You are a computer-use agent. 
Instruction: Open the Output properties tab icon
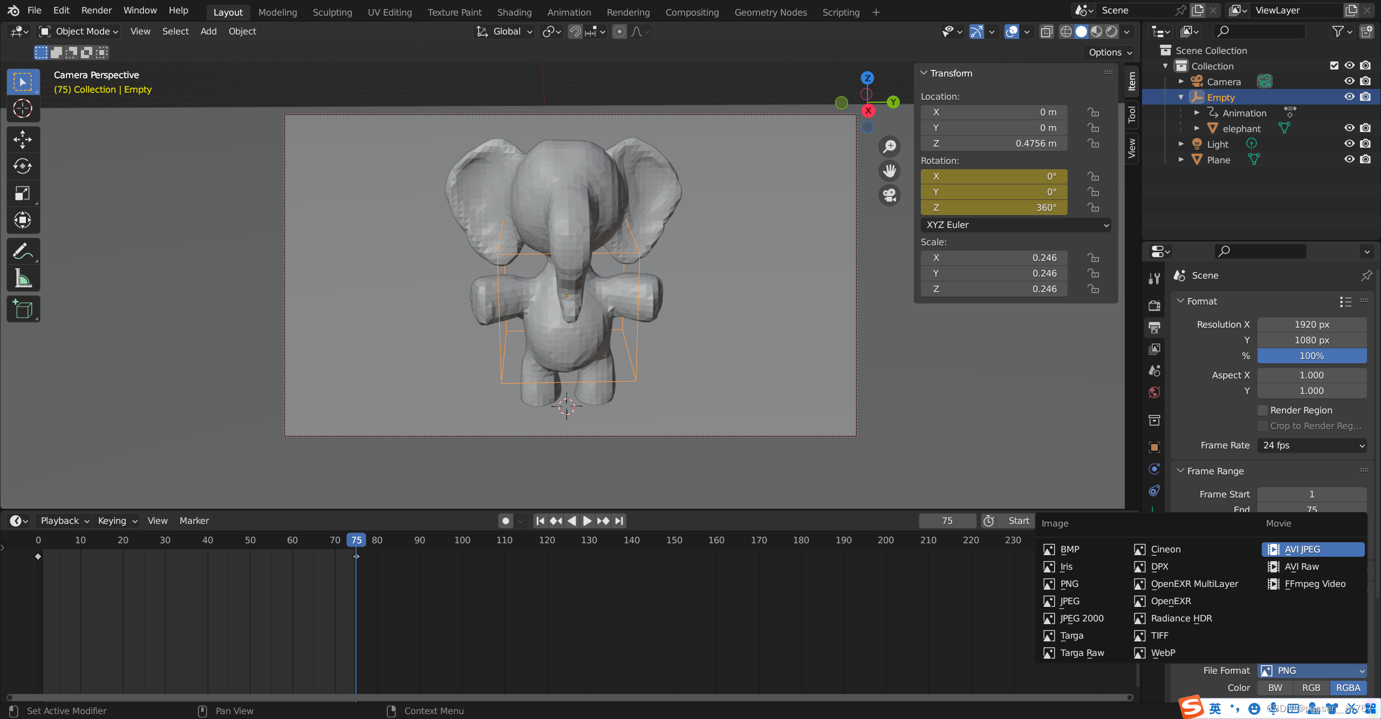1154,327
